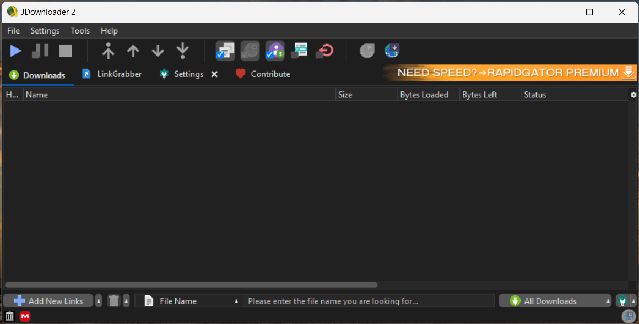Open My JDownloader globe icon
The height and width of the screenshot is (324, 639).
[x=392, y=51]
